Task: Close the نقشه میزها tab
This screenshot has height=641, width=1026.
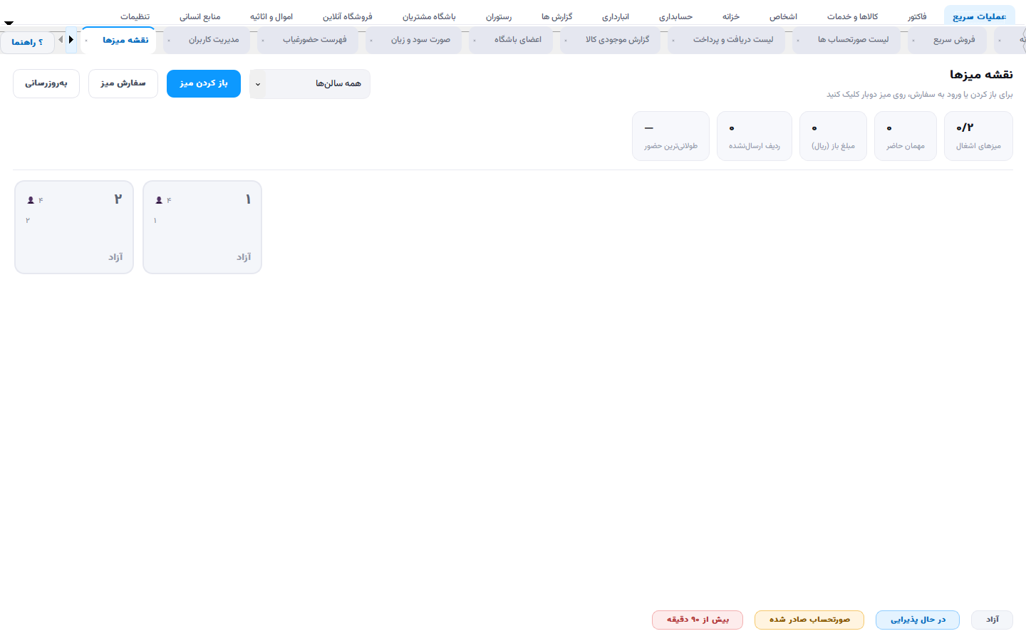Action: (x=86, y=41)
